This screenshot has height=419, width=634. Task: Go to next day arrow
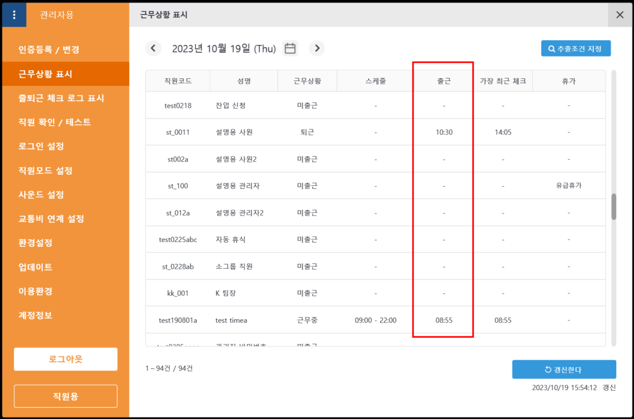[x=317, y=48]
